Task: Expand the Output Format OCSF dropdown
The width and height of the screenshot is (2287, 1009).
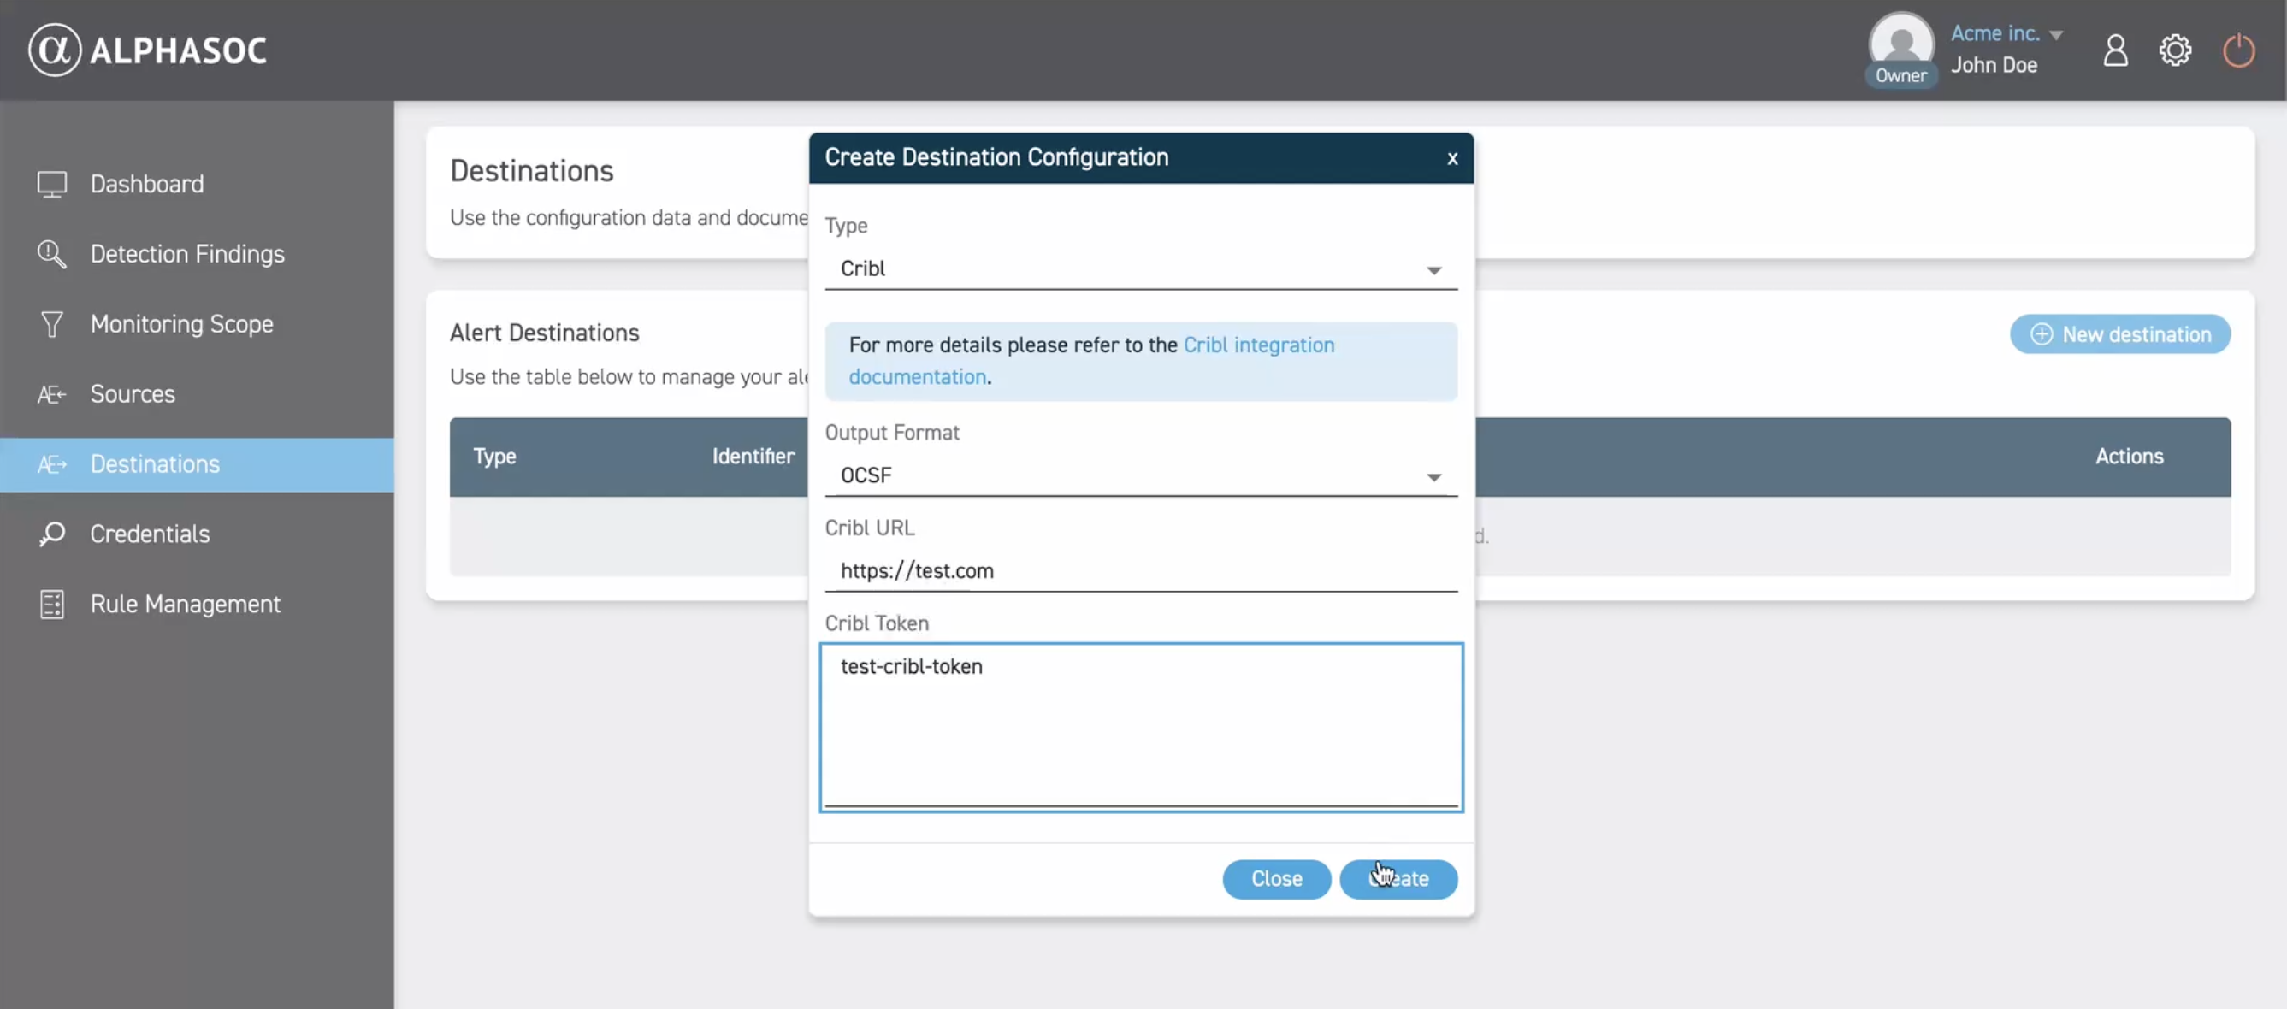Action: 1140,475
